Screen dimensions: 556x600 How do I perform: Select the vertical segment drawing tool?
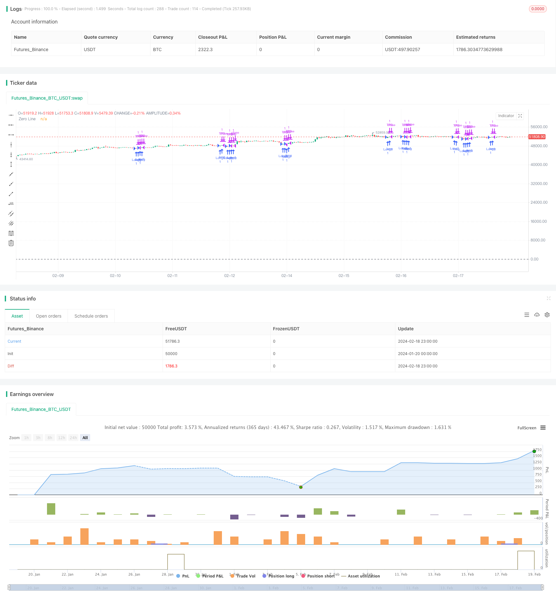[x=11, y=164]
